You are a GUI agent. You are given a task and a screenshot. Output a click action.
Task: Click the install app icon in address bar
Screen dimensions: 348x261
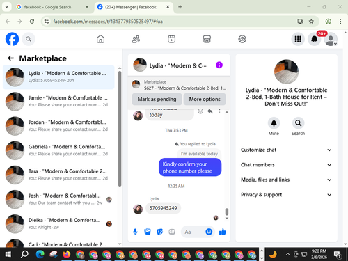click(301, 22)
